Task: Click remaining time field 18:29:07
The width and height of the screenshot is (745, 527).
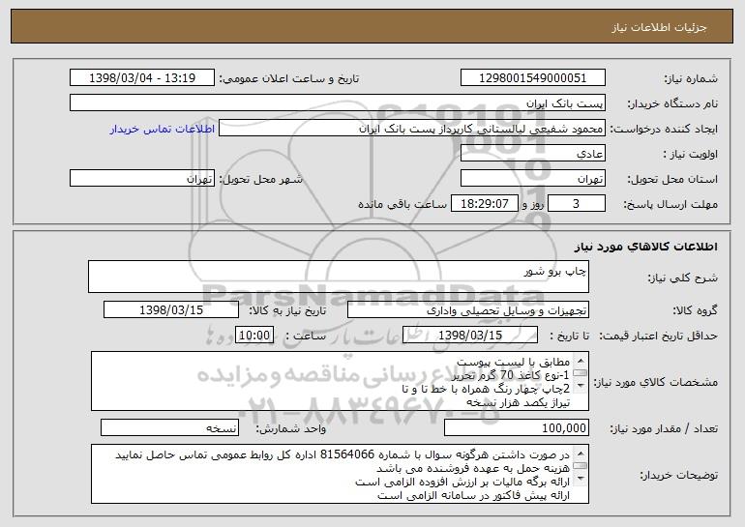Action: coord(484,204)
